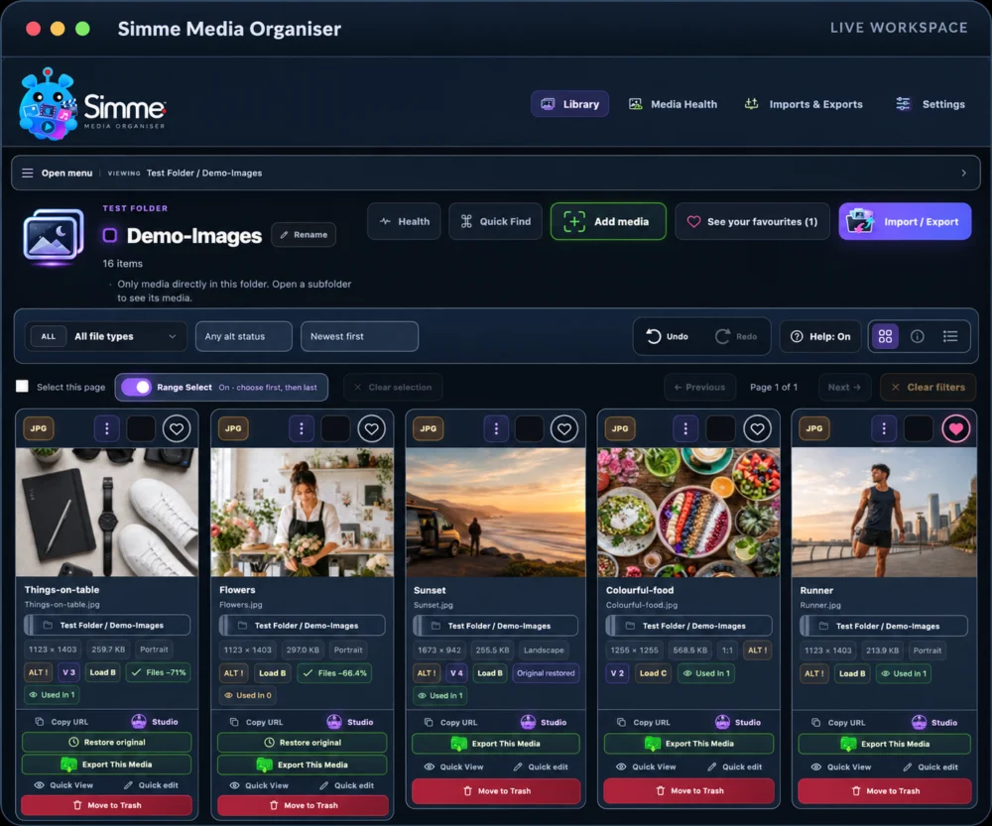Favourite the Things-on-table image
This screenshot has width=992, height=826.
177,428
